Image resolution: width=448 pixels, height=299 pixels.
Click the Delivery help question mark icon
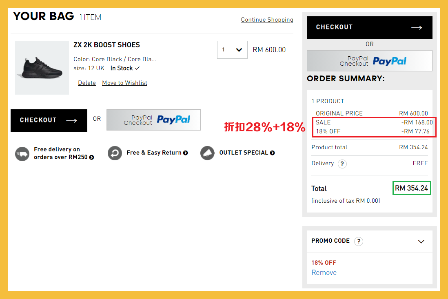342,164
